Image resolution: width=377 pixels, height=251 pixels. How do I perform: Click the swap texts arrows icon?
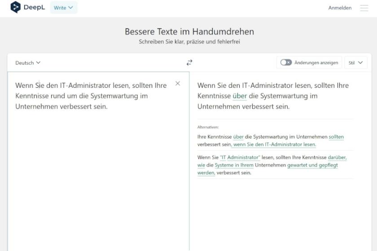189,62
